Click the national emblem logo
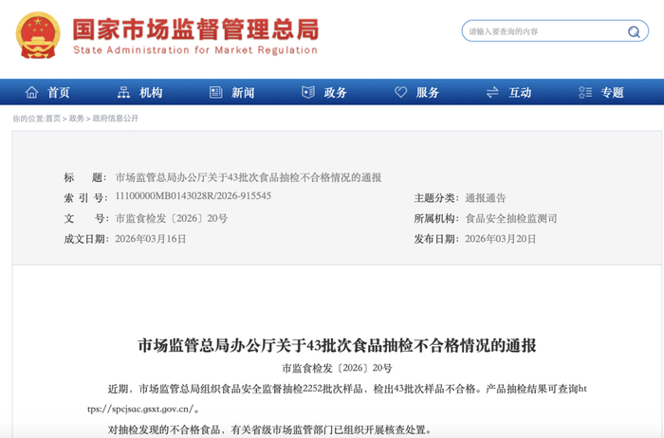Image resolution: width=664 pixels, height=438 pixels. 38,35
